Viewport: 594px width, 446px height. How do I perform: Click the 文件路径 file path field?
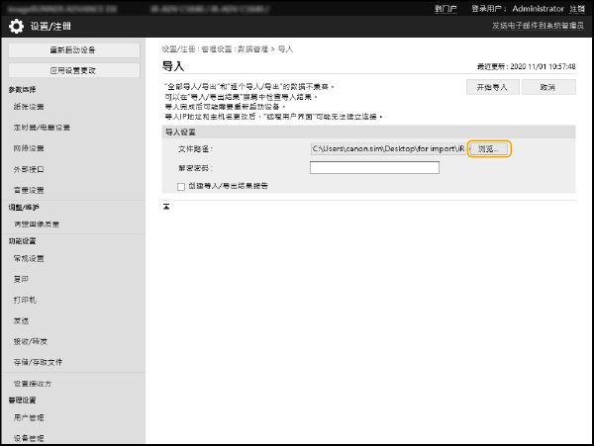[387, 149]
